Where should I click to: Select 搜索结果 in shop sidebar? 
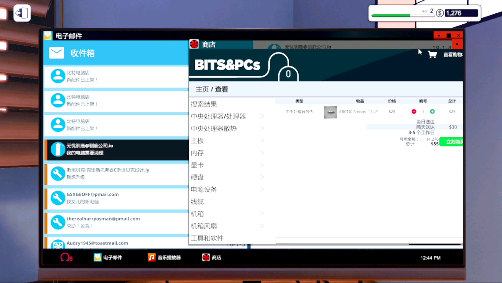pos(204,104)
